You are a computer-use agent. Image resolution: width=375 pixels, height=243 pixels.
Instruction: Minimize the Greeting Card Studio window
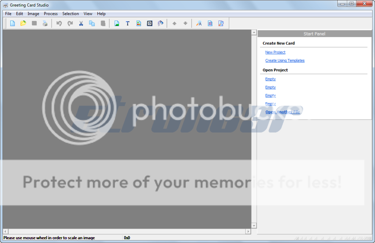coord(342,4)
